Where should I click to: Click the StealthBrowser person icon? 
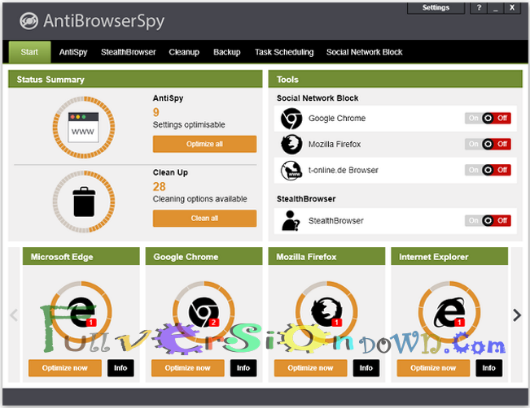(291, 221)
